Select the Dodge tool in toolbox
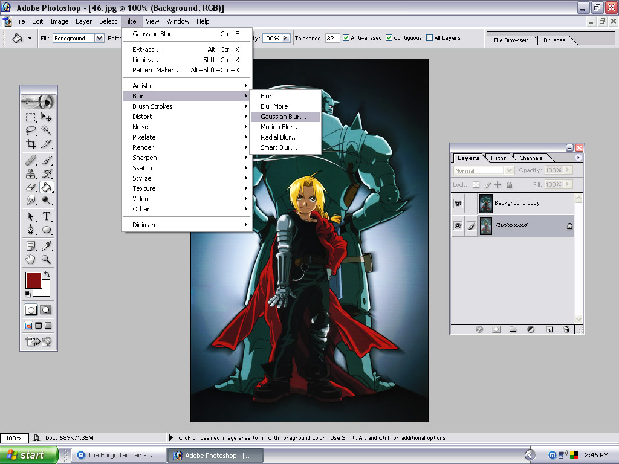619x464 pixels. tap(46, 201)
